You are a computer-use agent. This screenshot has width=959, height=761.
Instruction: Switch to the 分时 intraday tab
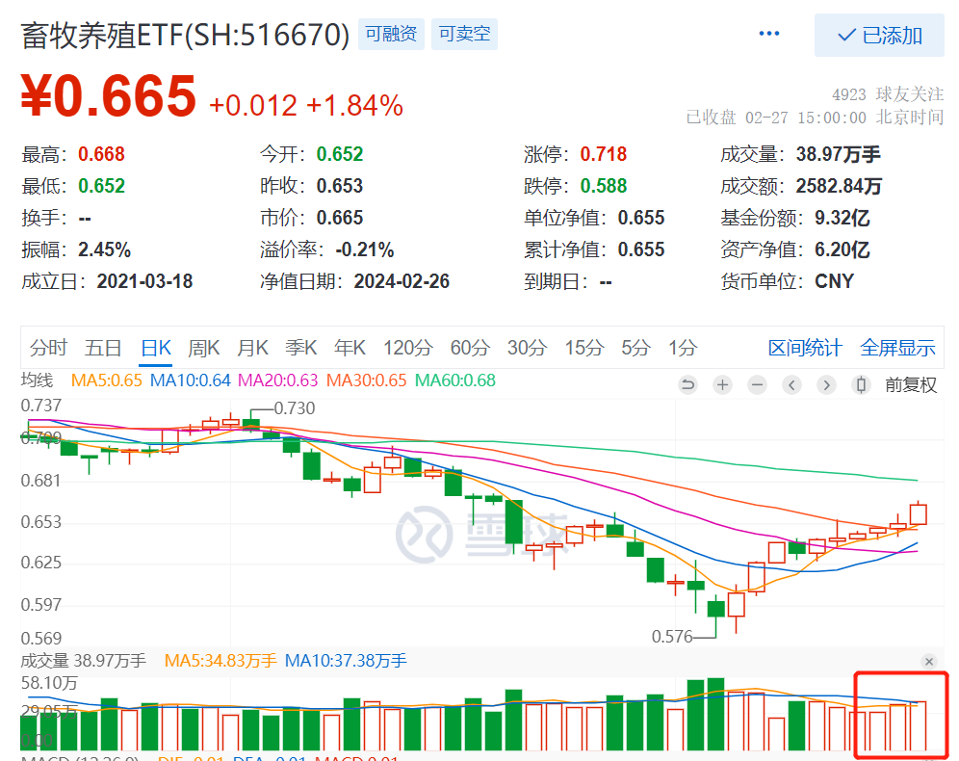[48, 348]
